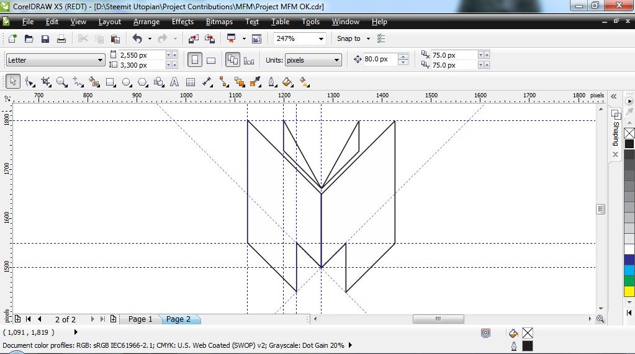
Task: Select the Crop tool
Action: coord(45,82)
